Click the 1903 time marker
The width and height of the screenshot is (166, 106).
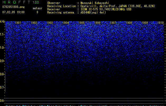point(50,23)
